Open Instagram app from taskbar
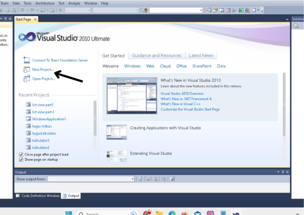 point(210,213)
